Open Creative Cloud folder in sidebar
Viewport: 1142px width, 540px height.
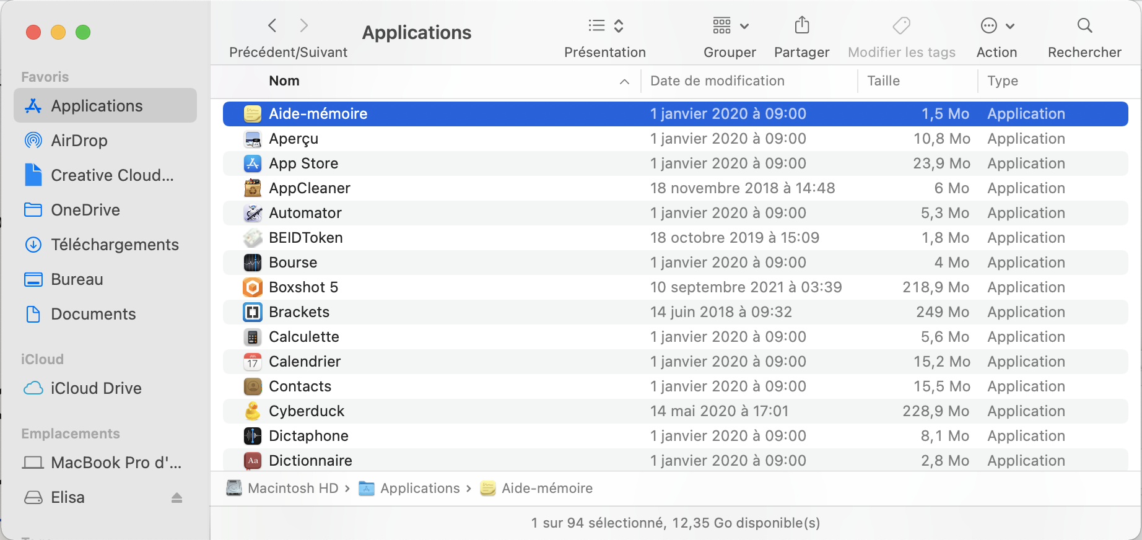pyautogui.click(x=105, y=175)
